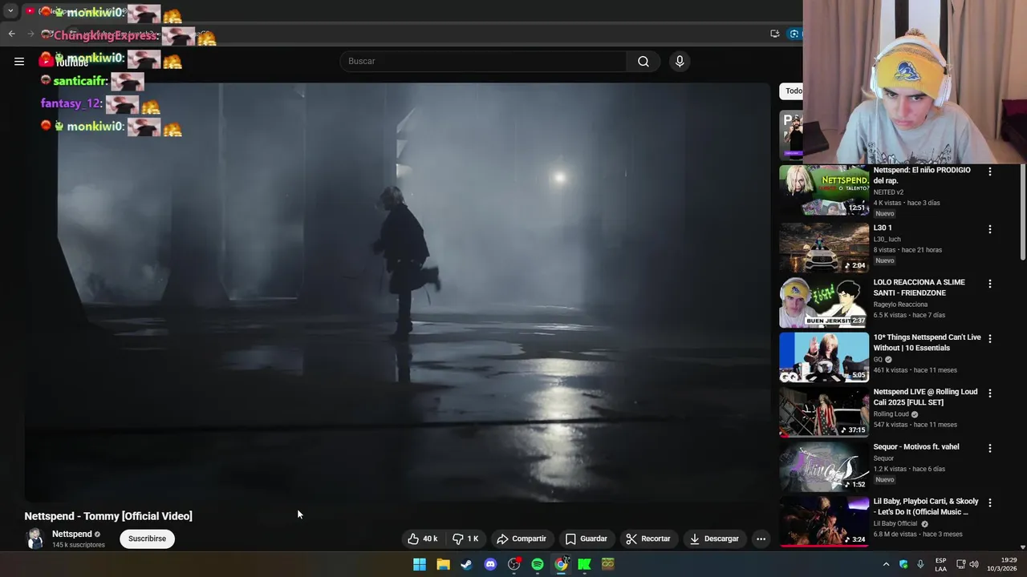
Task: Click the Tommy video player area
Action: coord(397,293)
